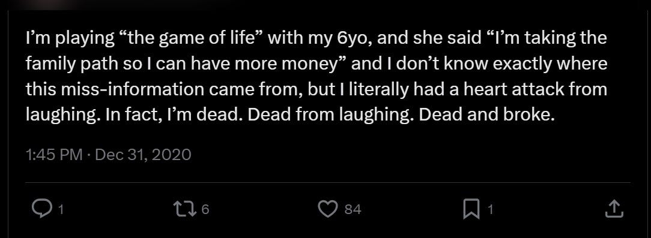Click the retweet count of 6

[x=205, y=210]
